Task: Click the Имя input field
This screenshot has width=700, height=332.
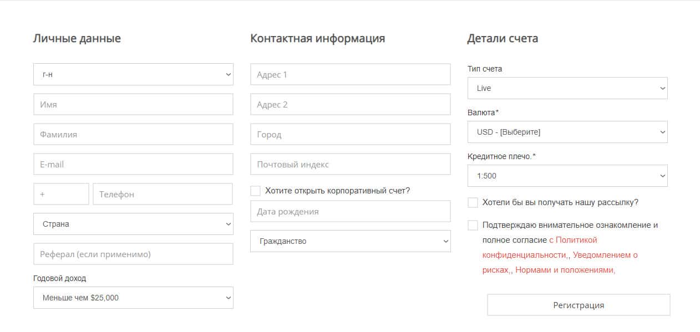Action: (x=133, y=104)
